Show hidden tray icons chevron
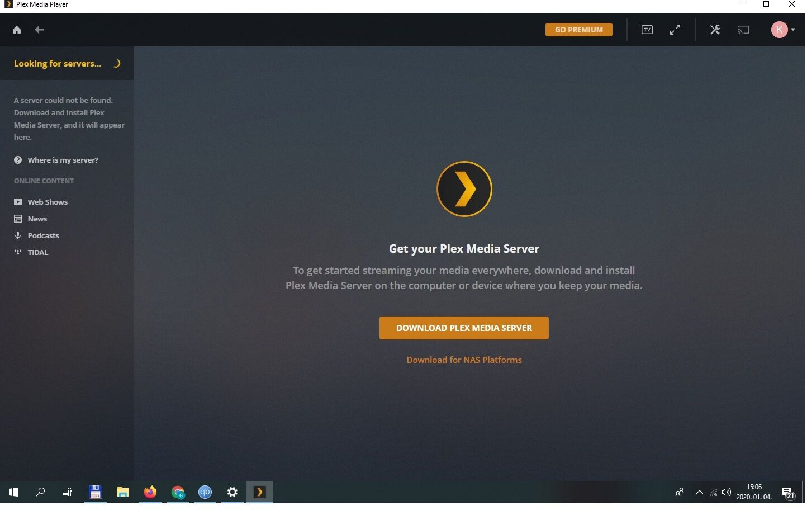 click(x=701, y=494)
